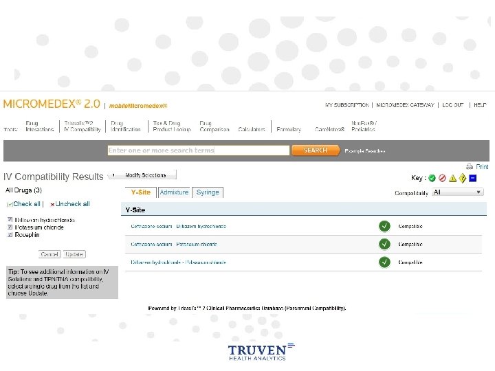Open the Calculators menu item
This screenshot has height=371, width=495.
tap(252, 129)
